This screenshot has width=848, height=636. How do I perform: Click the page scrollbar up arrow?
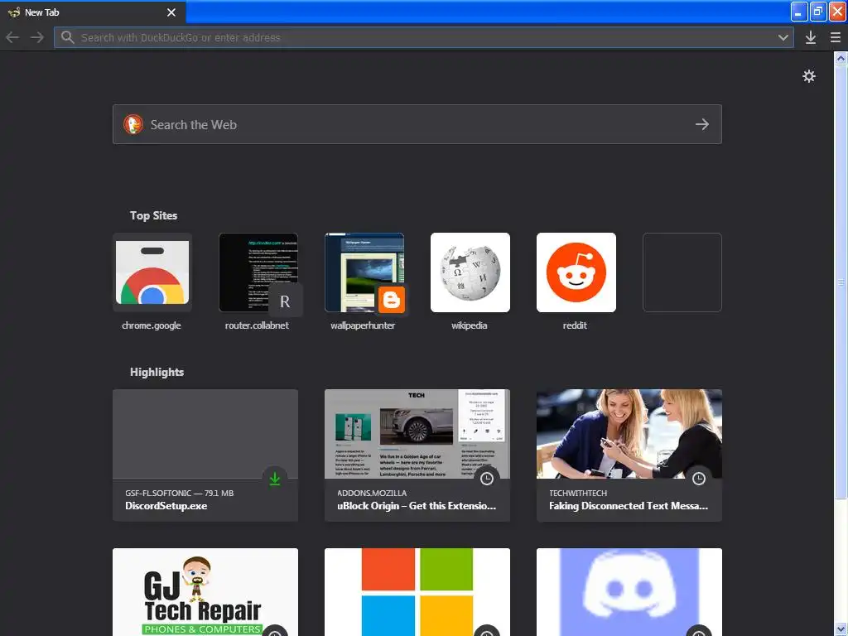(x=841, y=57)
